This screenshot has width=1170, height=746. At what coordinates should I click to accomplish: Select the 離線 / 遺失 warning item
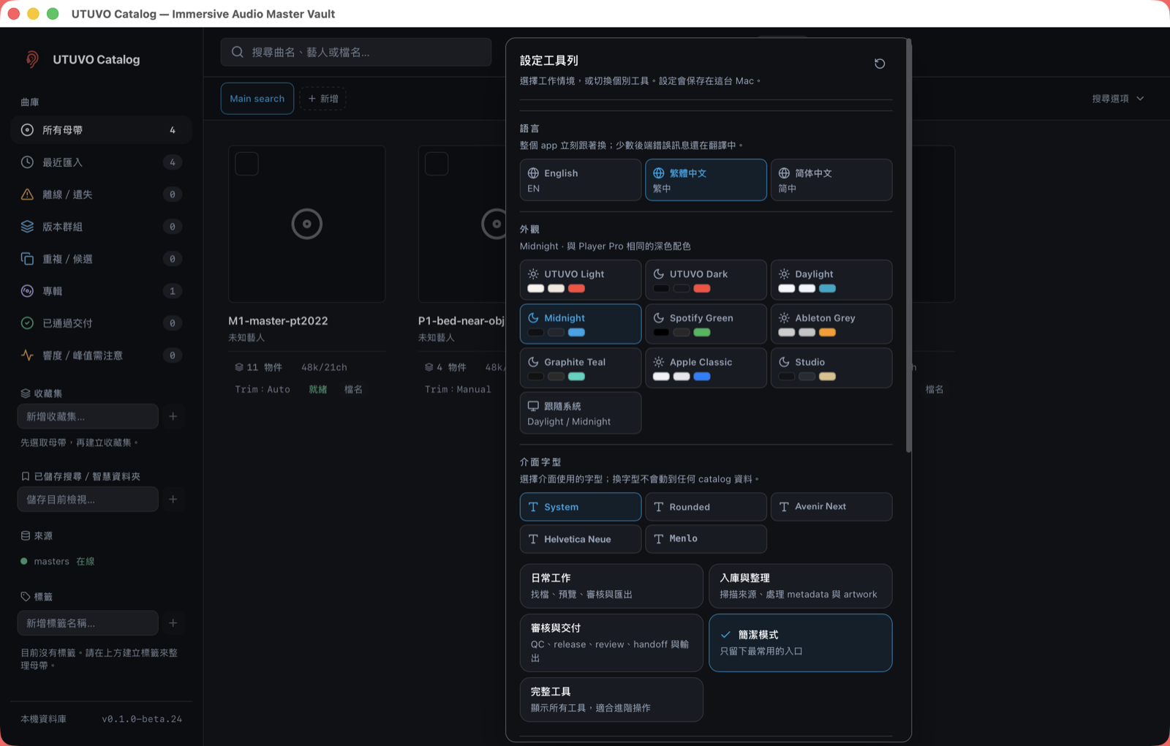point(102,195)
